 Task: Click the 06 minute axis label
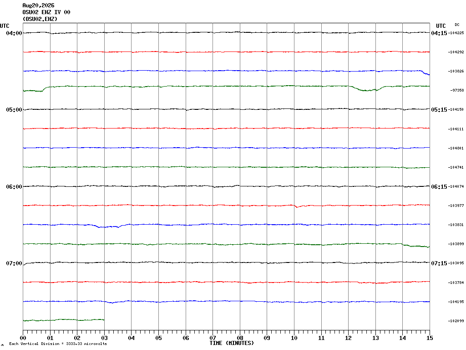tap(186, 338)
